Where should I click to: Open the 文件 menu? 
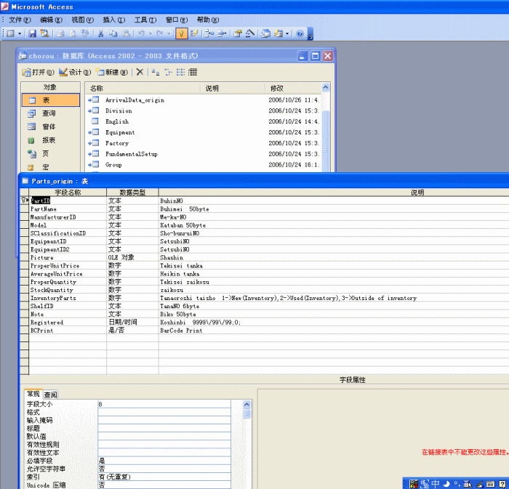click(x=20, y=20)
